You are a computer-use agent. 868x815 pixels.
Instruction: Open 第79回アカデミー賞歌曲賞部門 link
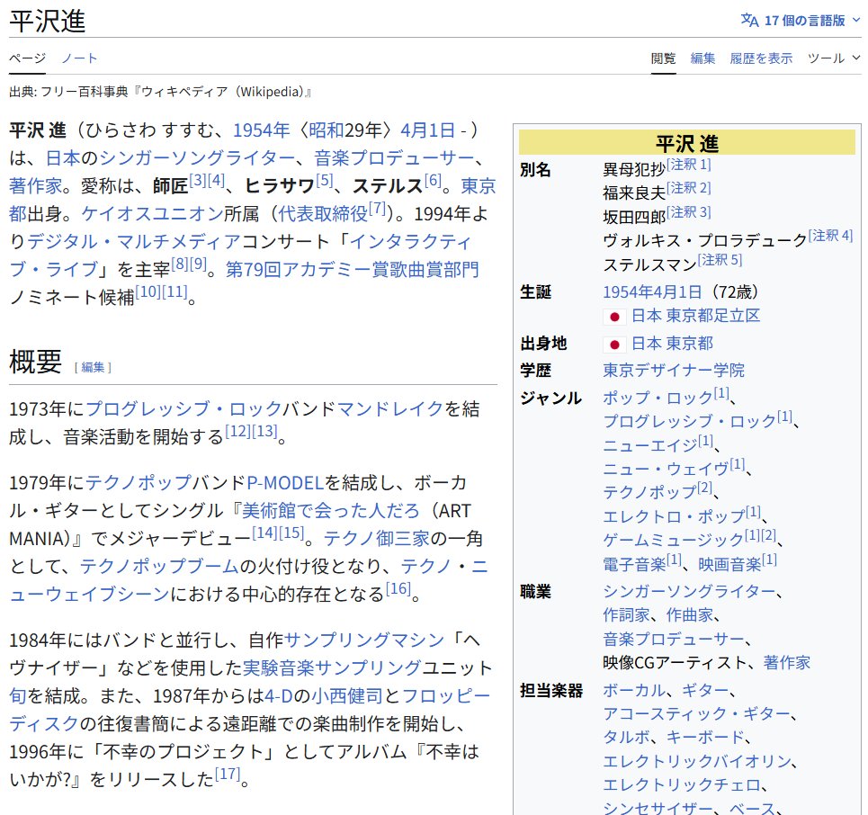coord(353,270)
